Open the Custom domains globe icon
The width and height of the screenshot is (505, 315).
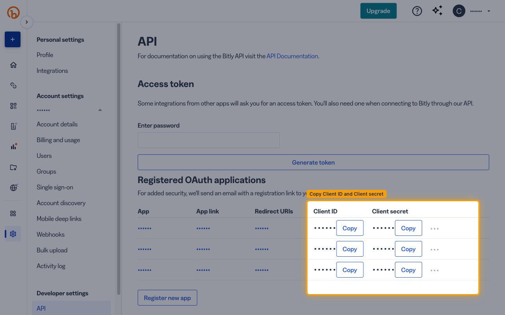(13, 188)
